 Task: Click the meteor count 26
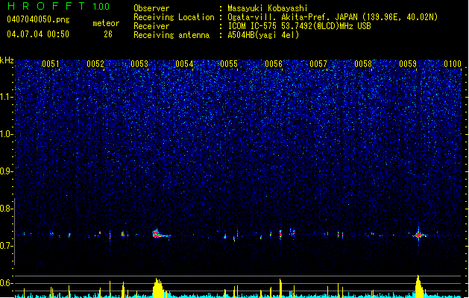click(x=108, y=34)
